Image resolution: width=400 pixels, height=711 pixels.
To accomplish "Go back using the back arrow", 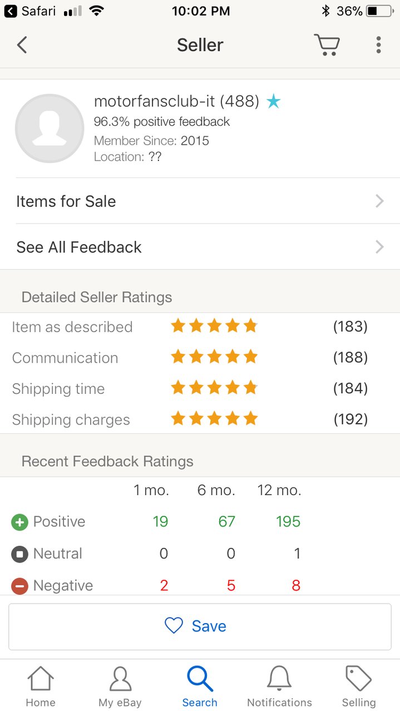I will (x=22, y=45).
